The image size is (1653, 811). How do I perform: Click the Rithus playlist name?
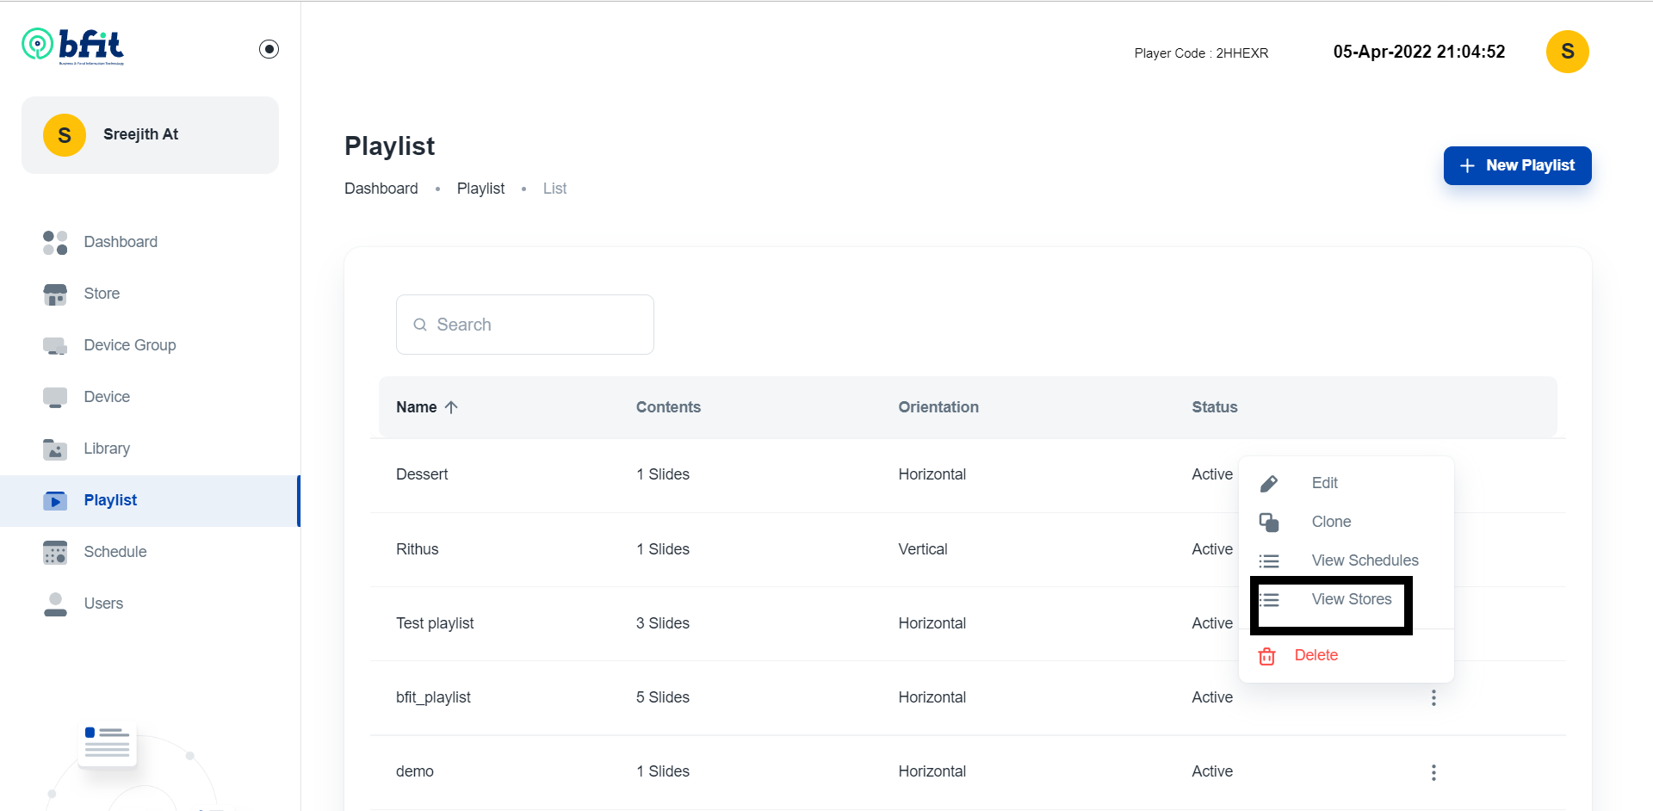[x=418, y=549]
